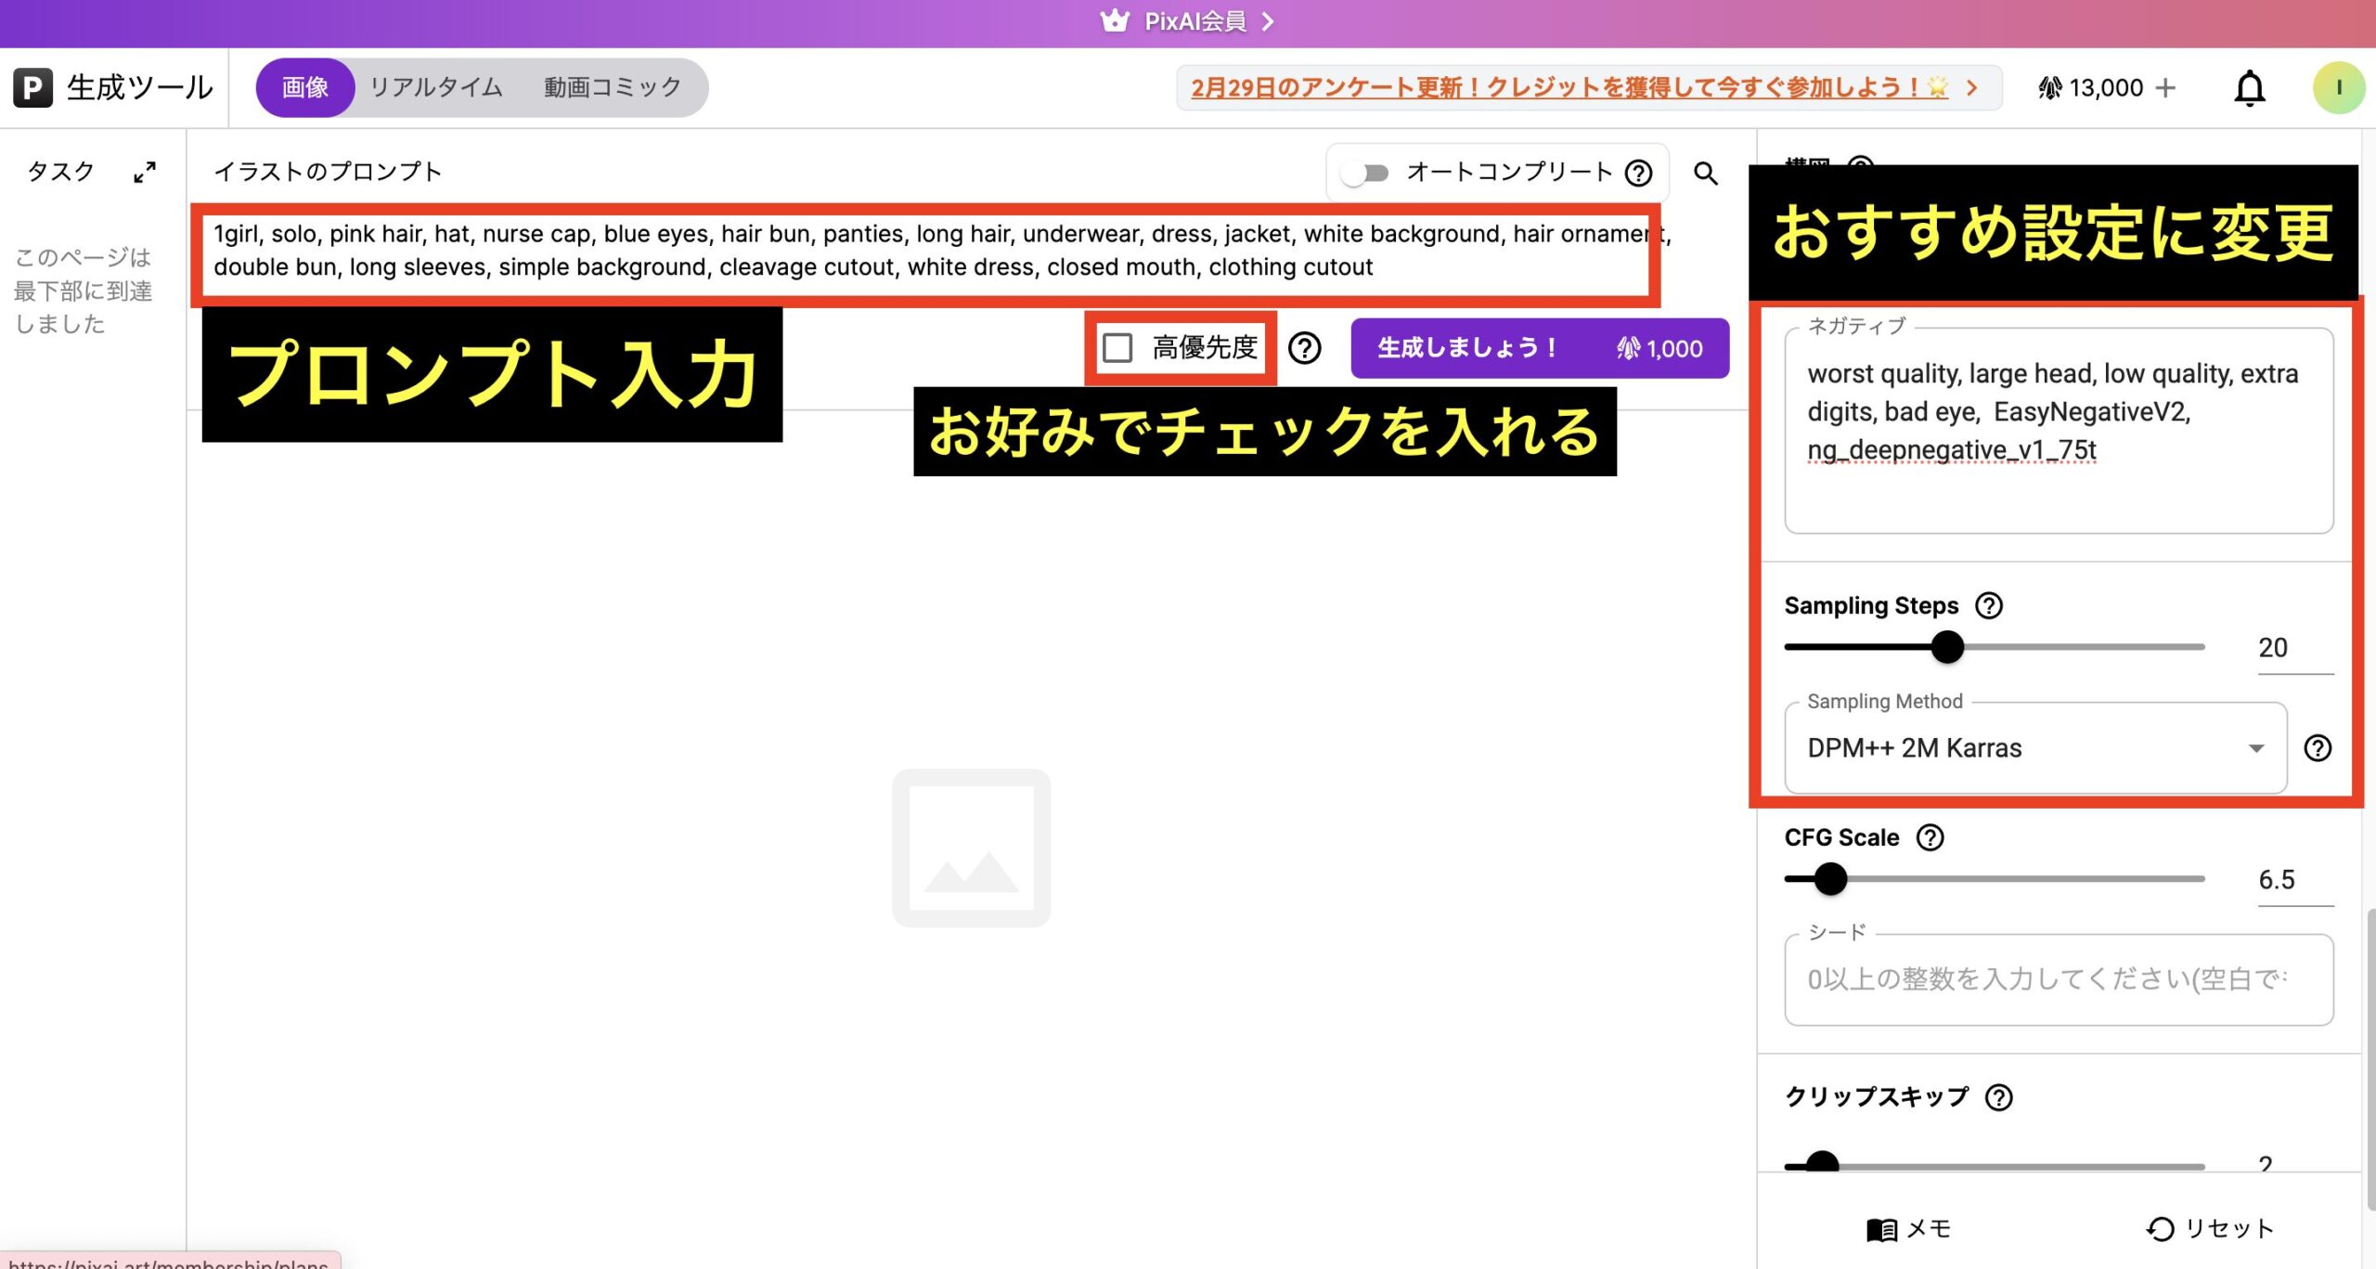Click Sampling Method help question icon
Screen dimensions: 2376x1269
[2317, 748]
